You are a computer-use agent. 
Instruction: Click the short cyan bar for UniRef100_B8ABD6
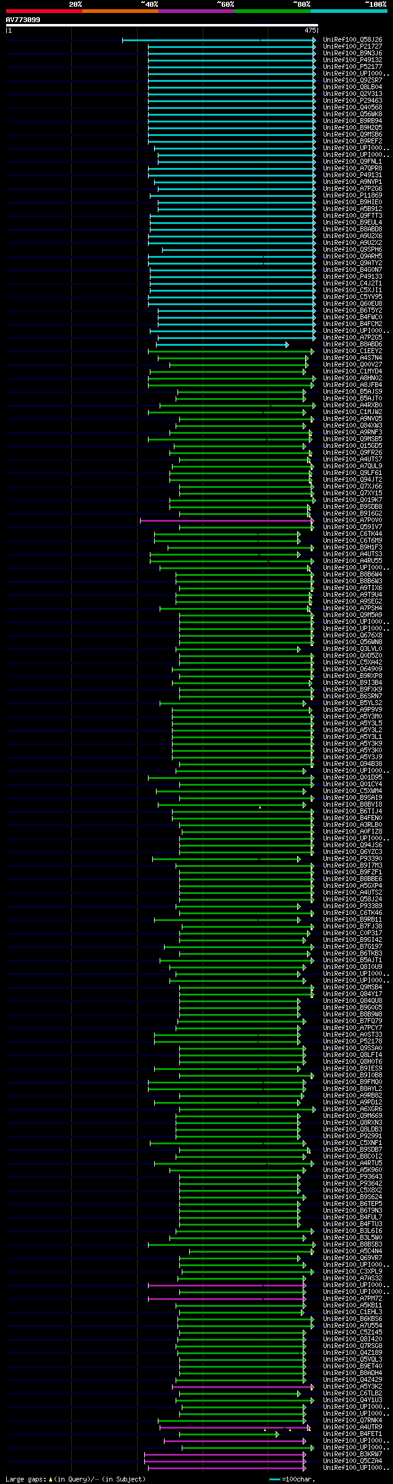click(222, 345)
